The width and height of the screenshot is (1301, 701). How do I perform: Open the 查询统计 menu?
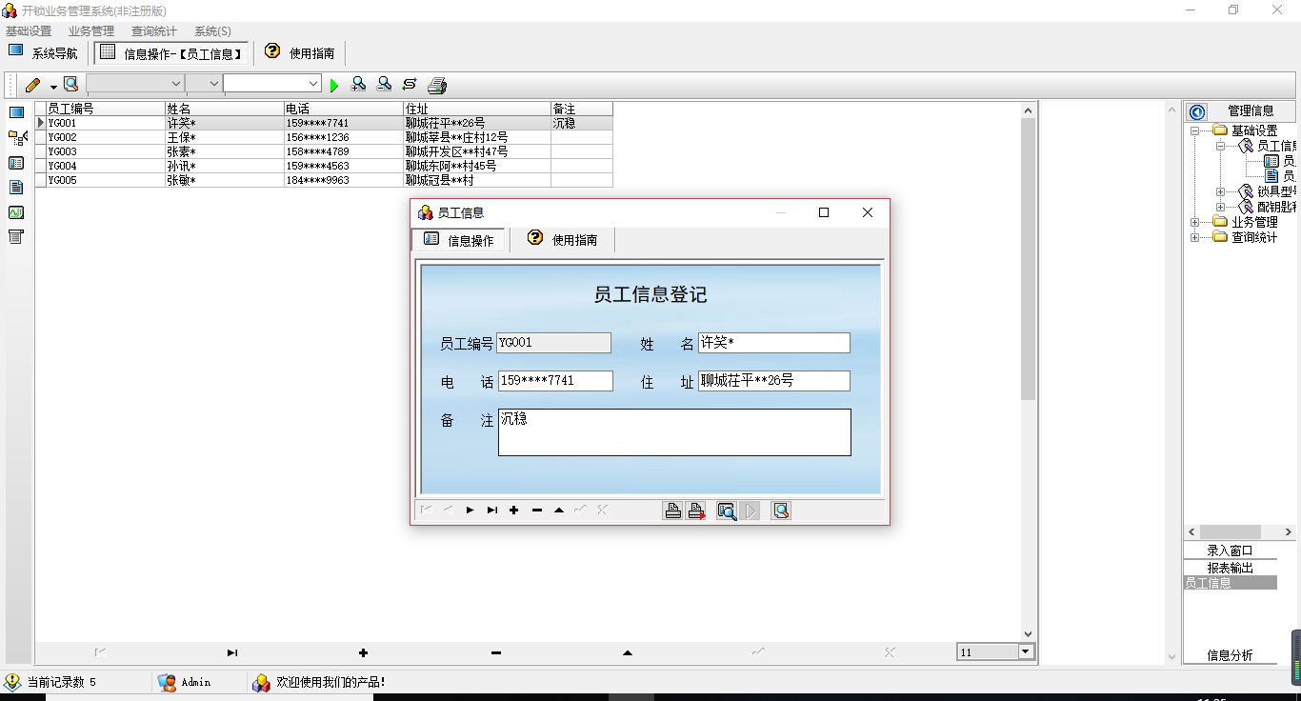coord(154,31)
